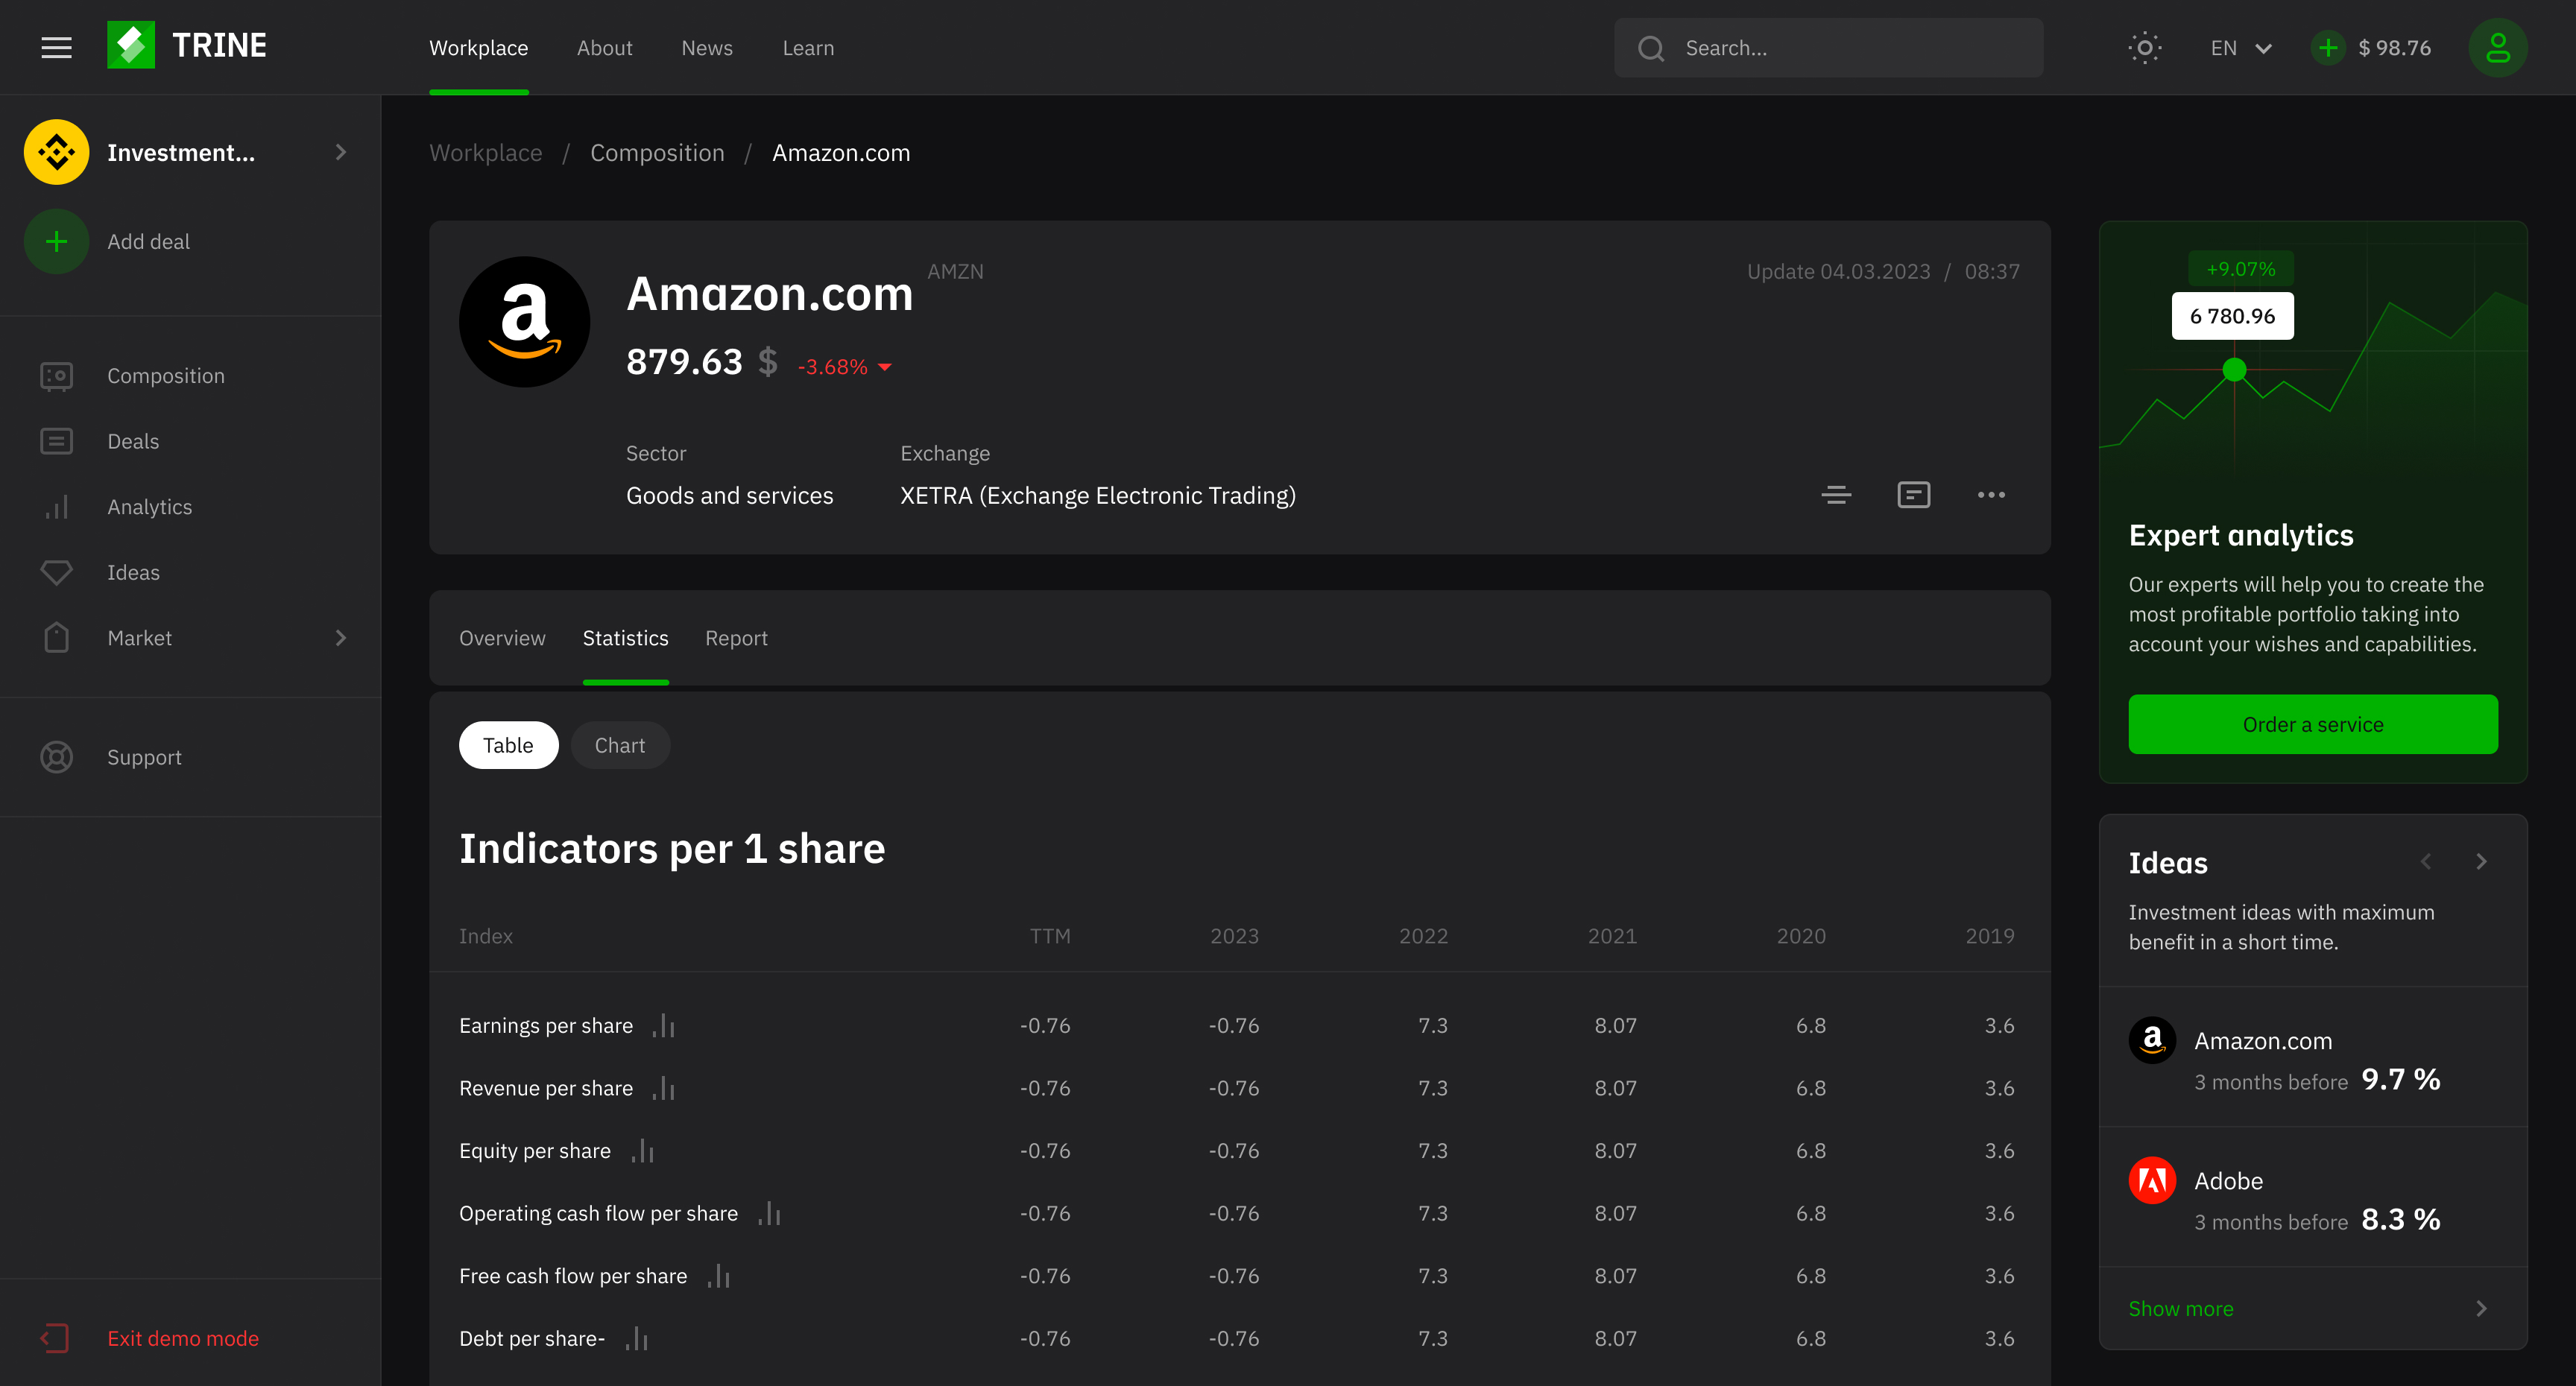Click chart icon next to Free cash flow per share
2576x1386 pixels.
point(719,1276)
